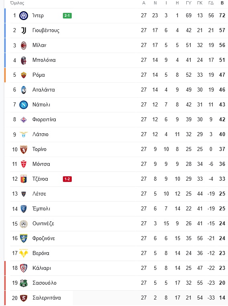Image resolution: width=228 pixels, height=306 pixels.
Task: Select the Ρόμα team name
Action: (38, 75)
